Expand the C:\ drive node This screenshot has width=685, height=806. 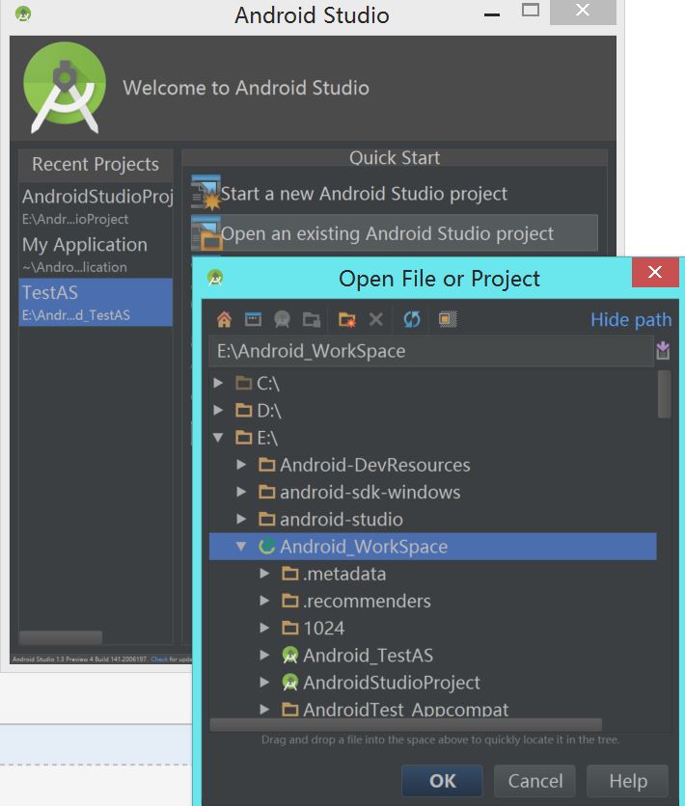(219, 384)
